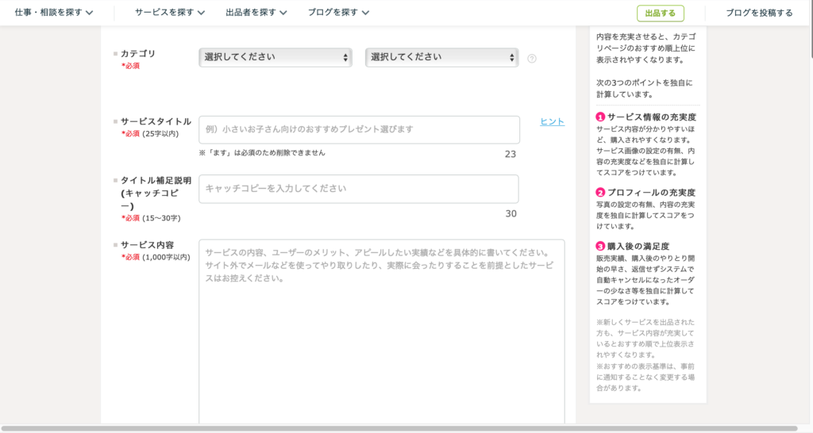Click the pink number 1 badge icon
The height and width of the screenshot is (433, 813).
(x=600, y=117)
